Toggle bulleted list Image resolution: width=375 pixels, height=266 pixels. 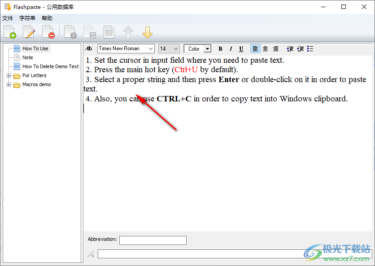point(310,49)
